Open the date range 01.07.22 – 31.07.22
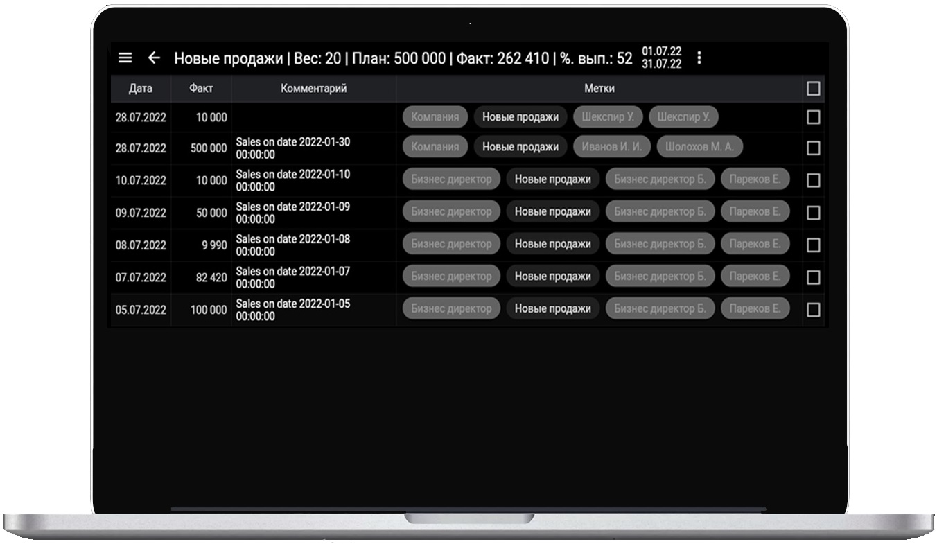The image size is (937, 544). 661,58
